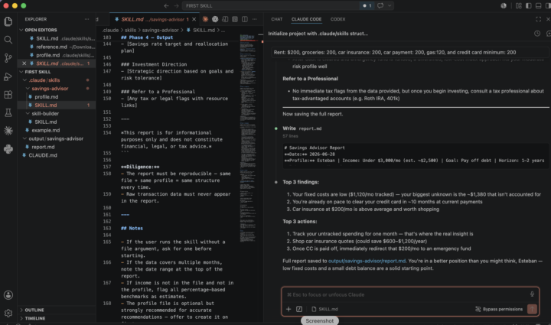Viewport: 551px width, 325px height.
Task: Open the Source Control view
Action: (x=8, y=58)
